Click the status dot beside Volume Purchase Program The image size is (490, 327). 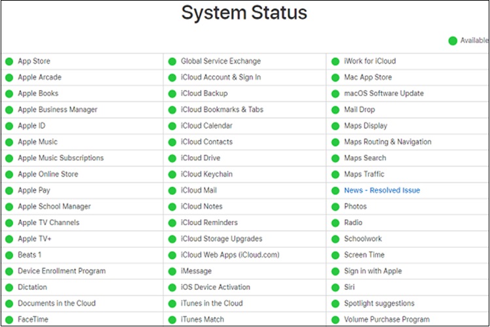[335, 320]
